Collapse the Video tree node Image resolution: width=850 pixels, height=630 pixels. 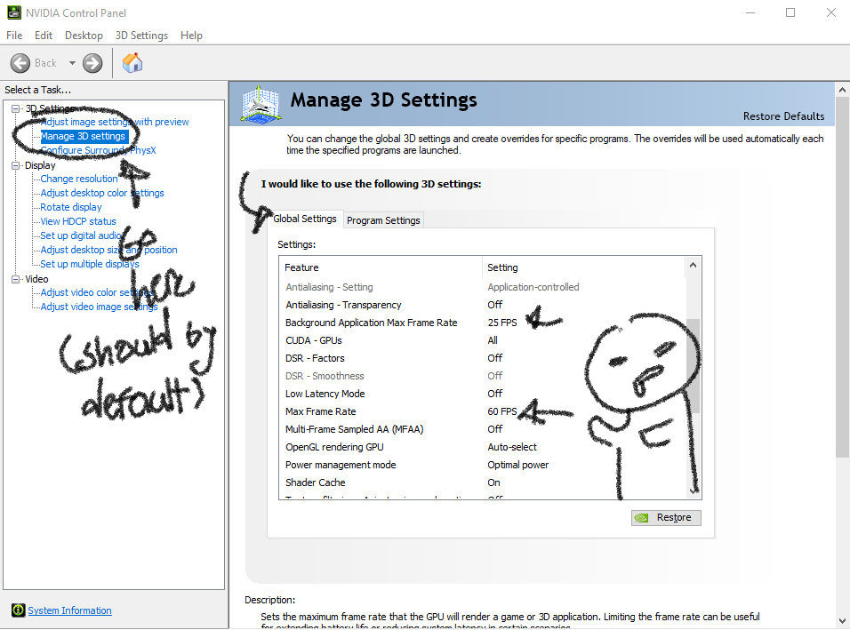coord(16,279)
